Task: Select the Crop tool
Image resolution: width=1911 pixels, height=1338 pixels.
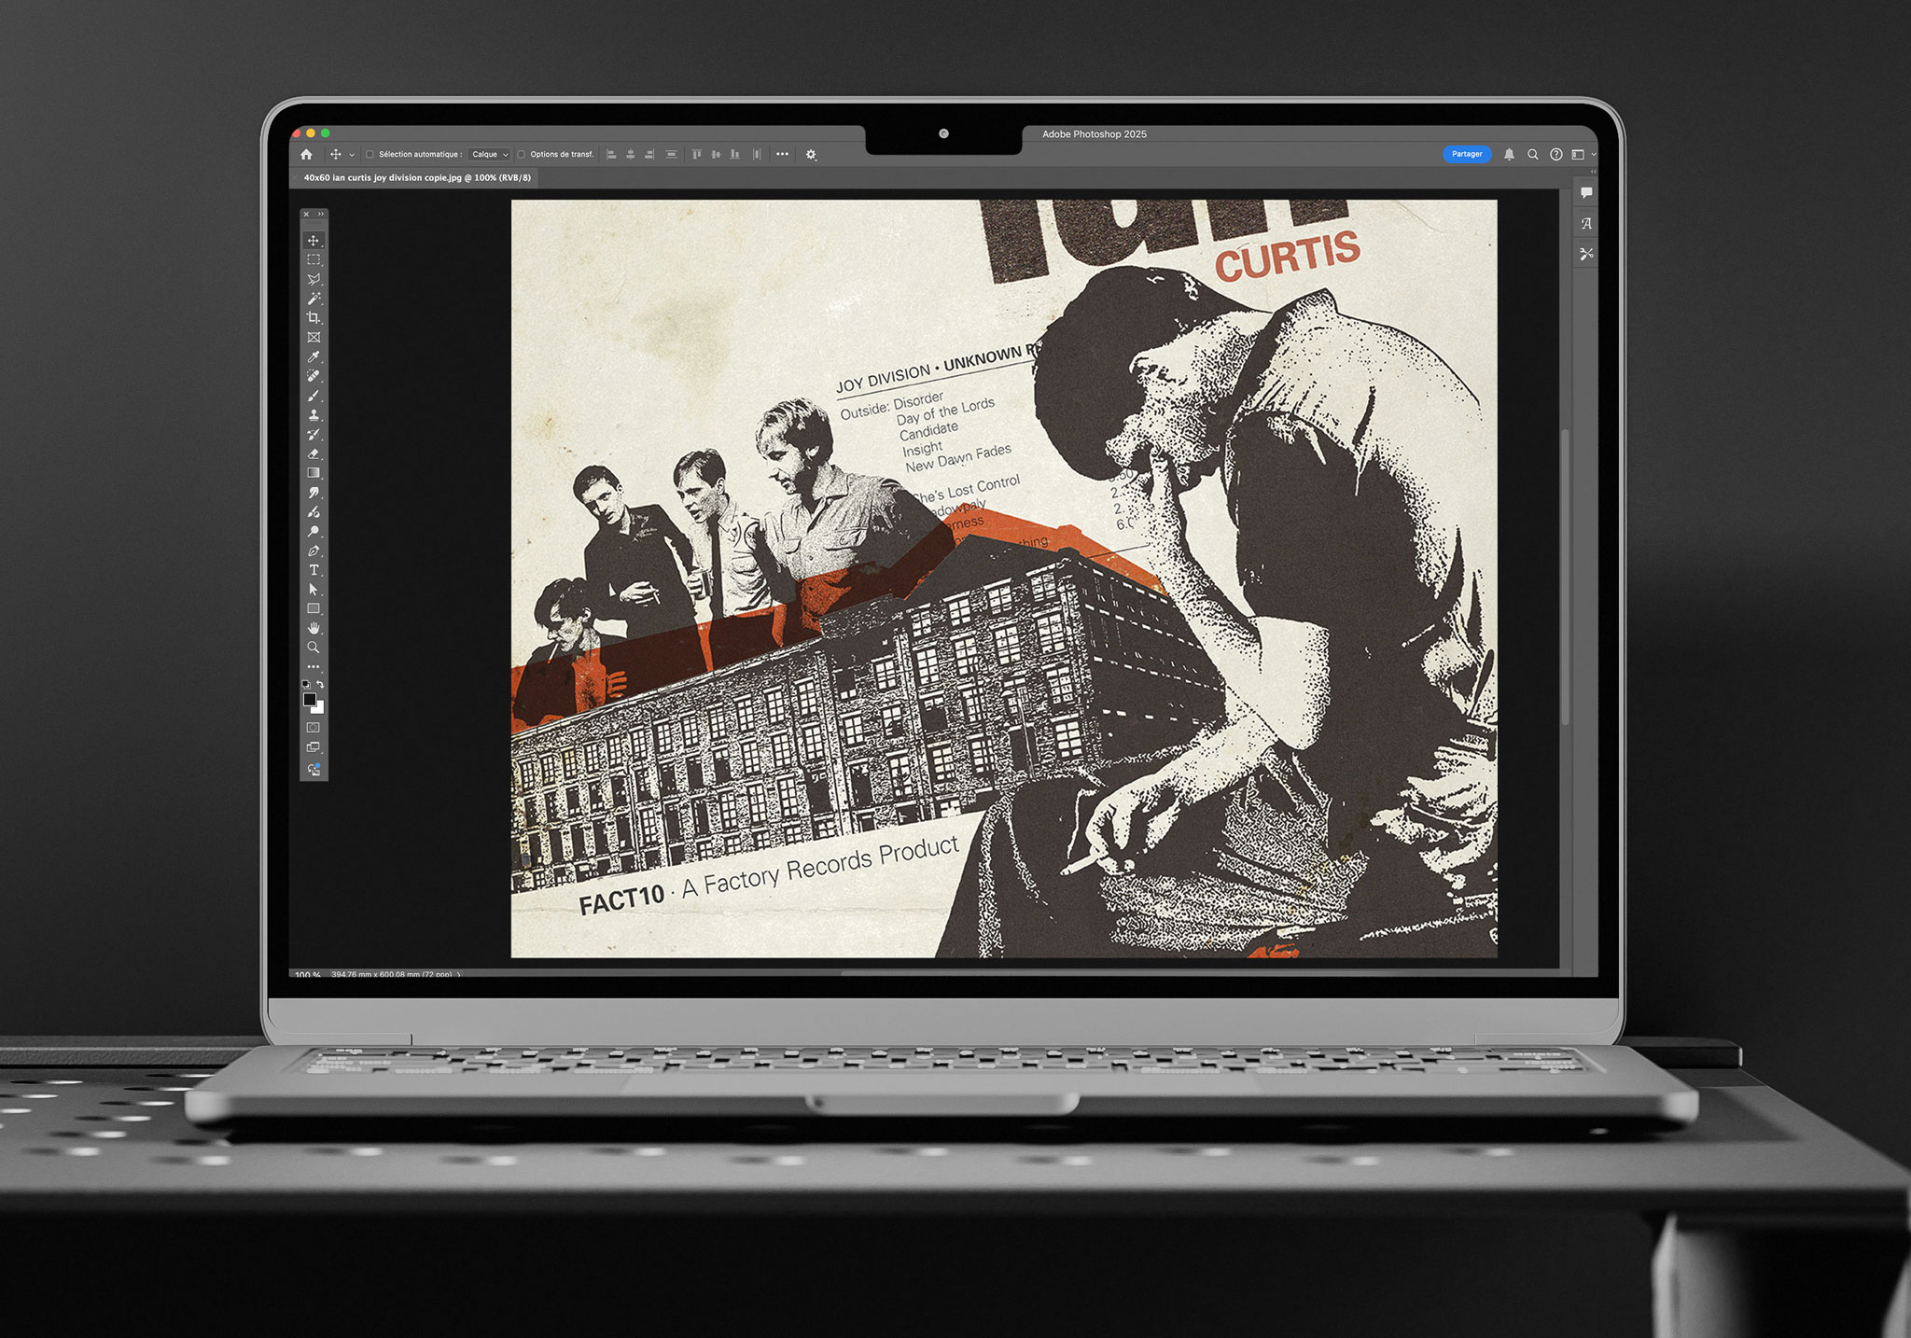Action: (314, 318)
